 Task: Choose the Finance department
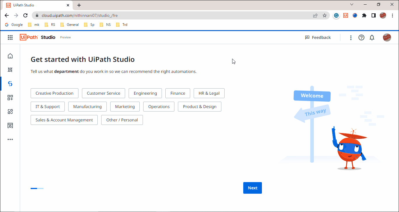pos(178,93)
